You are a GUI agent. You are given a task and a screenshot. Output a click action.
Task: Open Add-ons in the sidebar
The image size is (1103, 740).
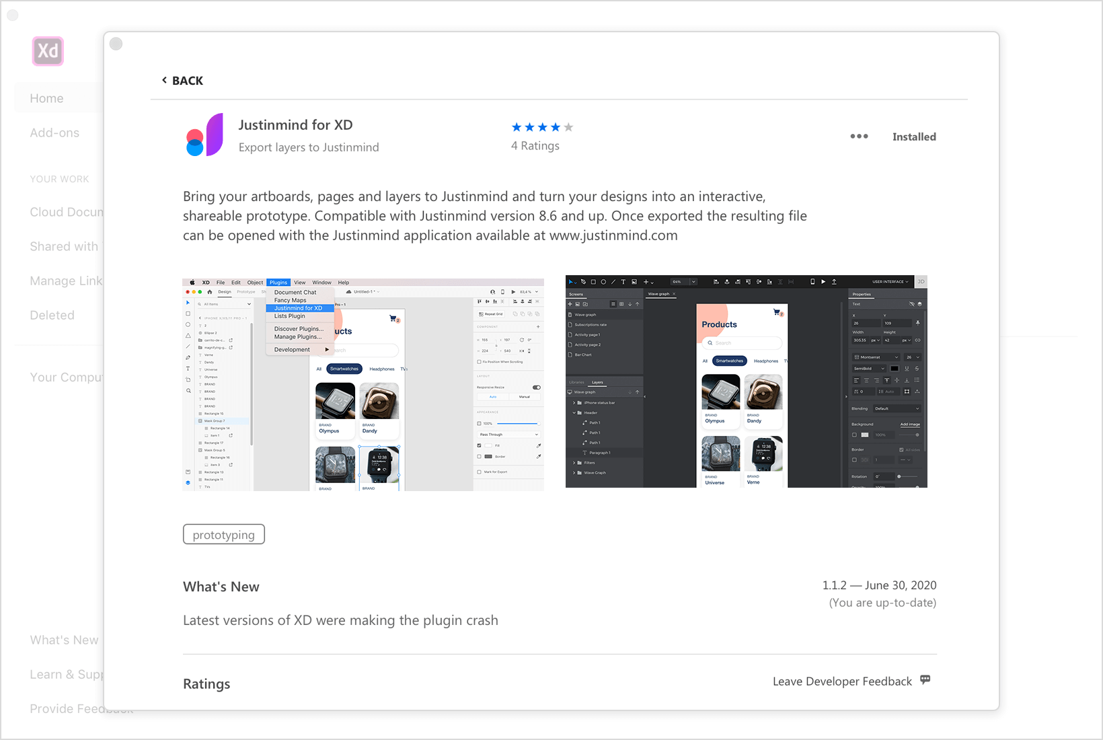click(54, 133)
